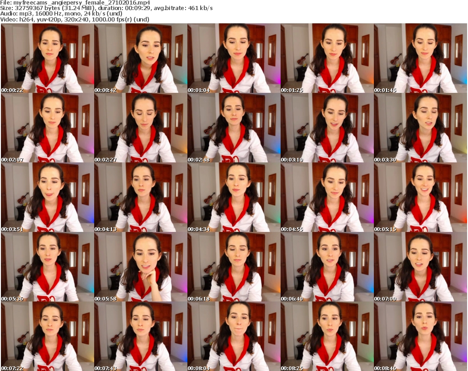This screenshot has width=468, height=371.
Task: Pick the frame timestamped 00:04:34
Action: 234,198
